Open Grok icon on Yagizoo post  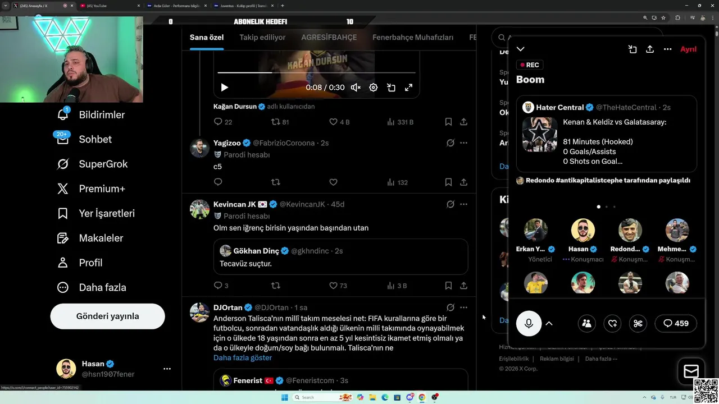(450, 143)
